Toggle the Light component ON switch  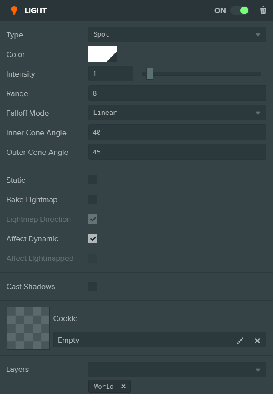pyautogui.click(x=240, y=10)
